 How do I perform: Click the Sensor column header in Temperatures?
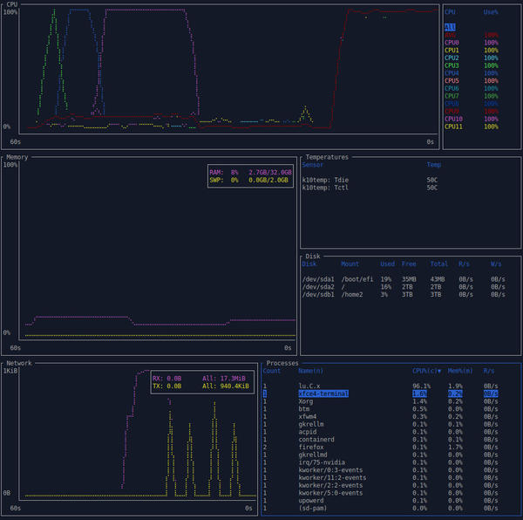click(x=313, y=165)
